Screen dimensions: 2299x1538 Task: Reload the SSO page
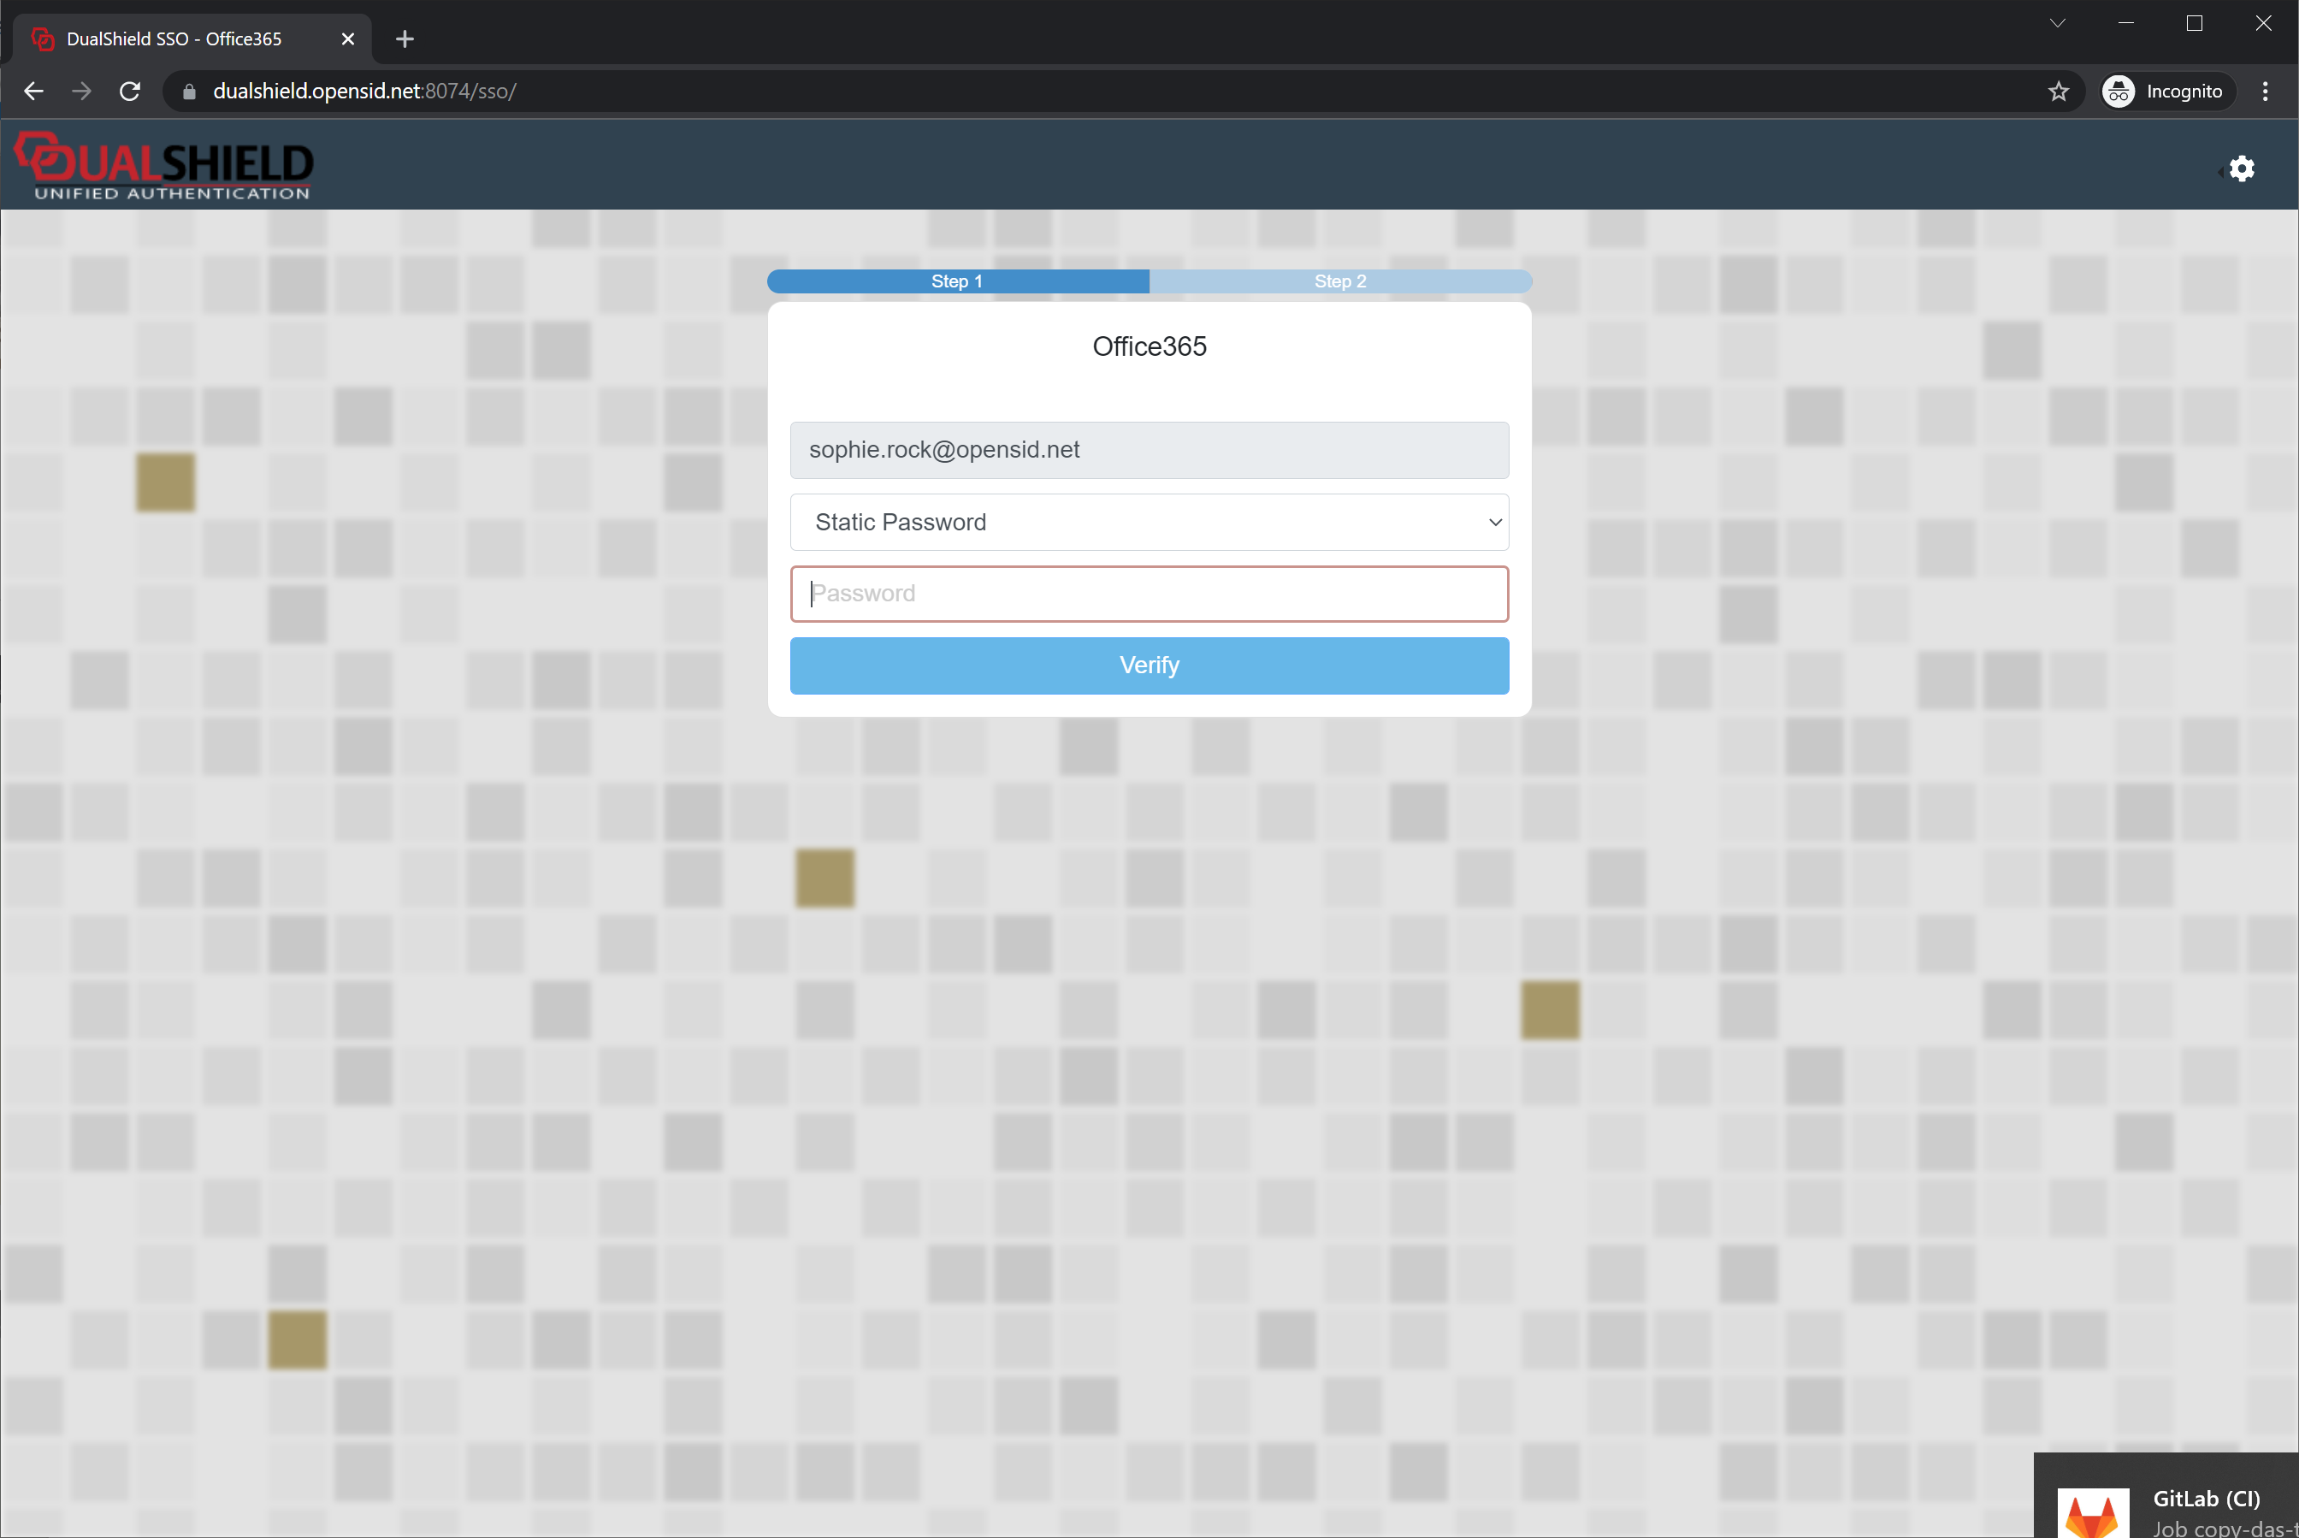coord(129,92)
